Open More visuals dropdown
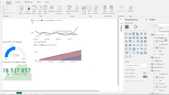The image size is (169, 95). pyautogui.click(x=96, y=10)
